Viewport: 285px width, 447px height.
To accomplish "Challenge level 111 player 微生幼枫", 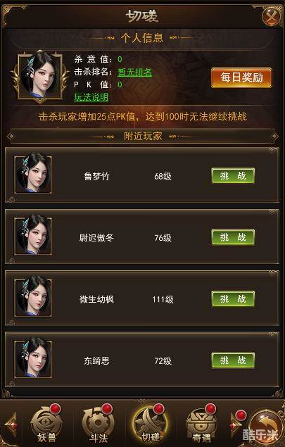I will tap(233, 298).
